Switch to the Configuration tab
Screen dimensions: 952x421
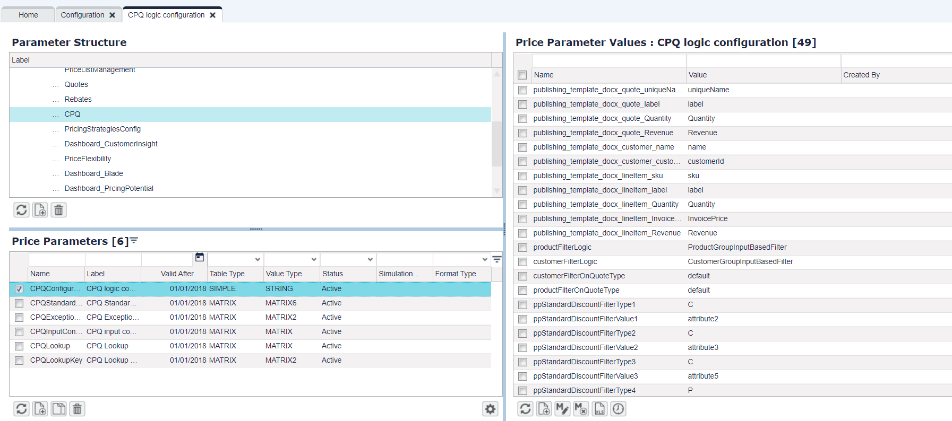click(82, 15)
